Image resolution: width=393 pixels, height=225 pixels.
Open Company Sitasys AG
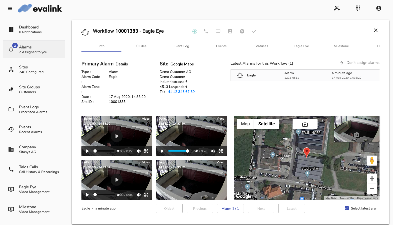coord(34,149)
